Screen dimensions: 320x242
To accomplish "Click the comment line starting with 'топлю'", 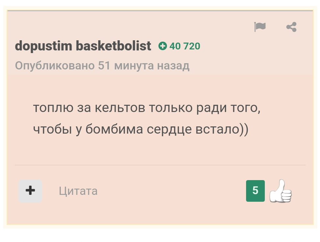I will [x=147, y=108].
